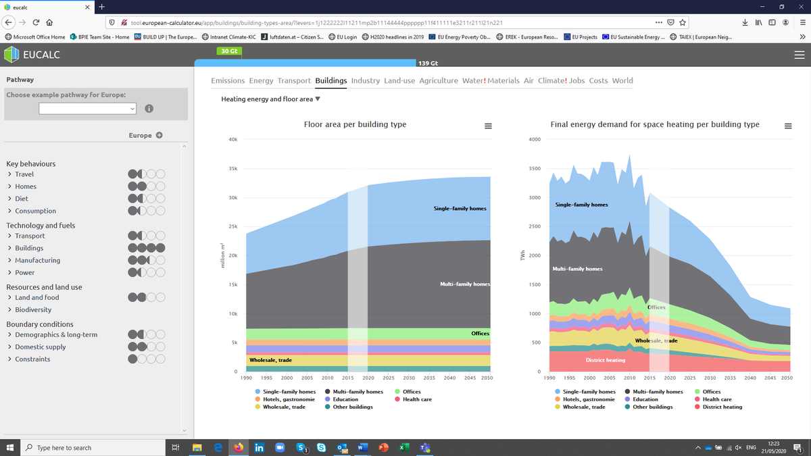Viewport: 811px width, 456px height.
Task: Expand the Manufacturing lever group
Action: [x=34, y=260]
